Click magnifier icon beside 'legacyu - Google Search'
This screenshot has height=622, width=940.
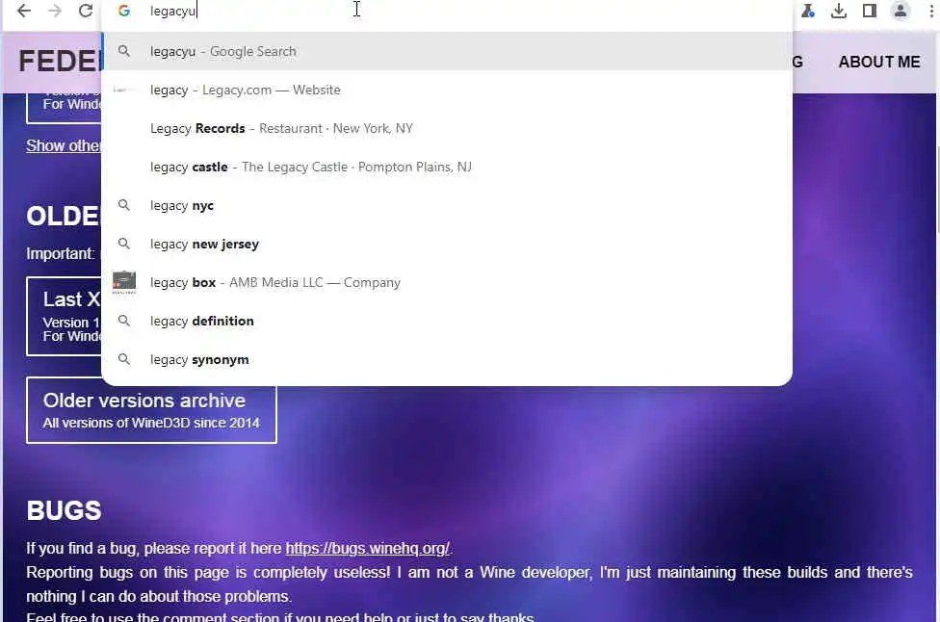124,51
